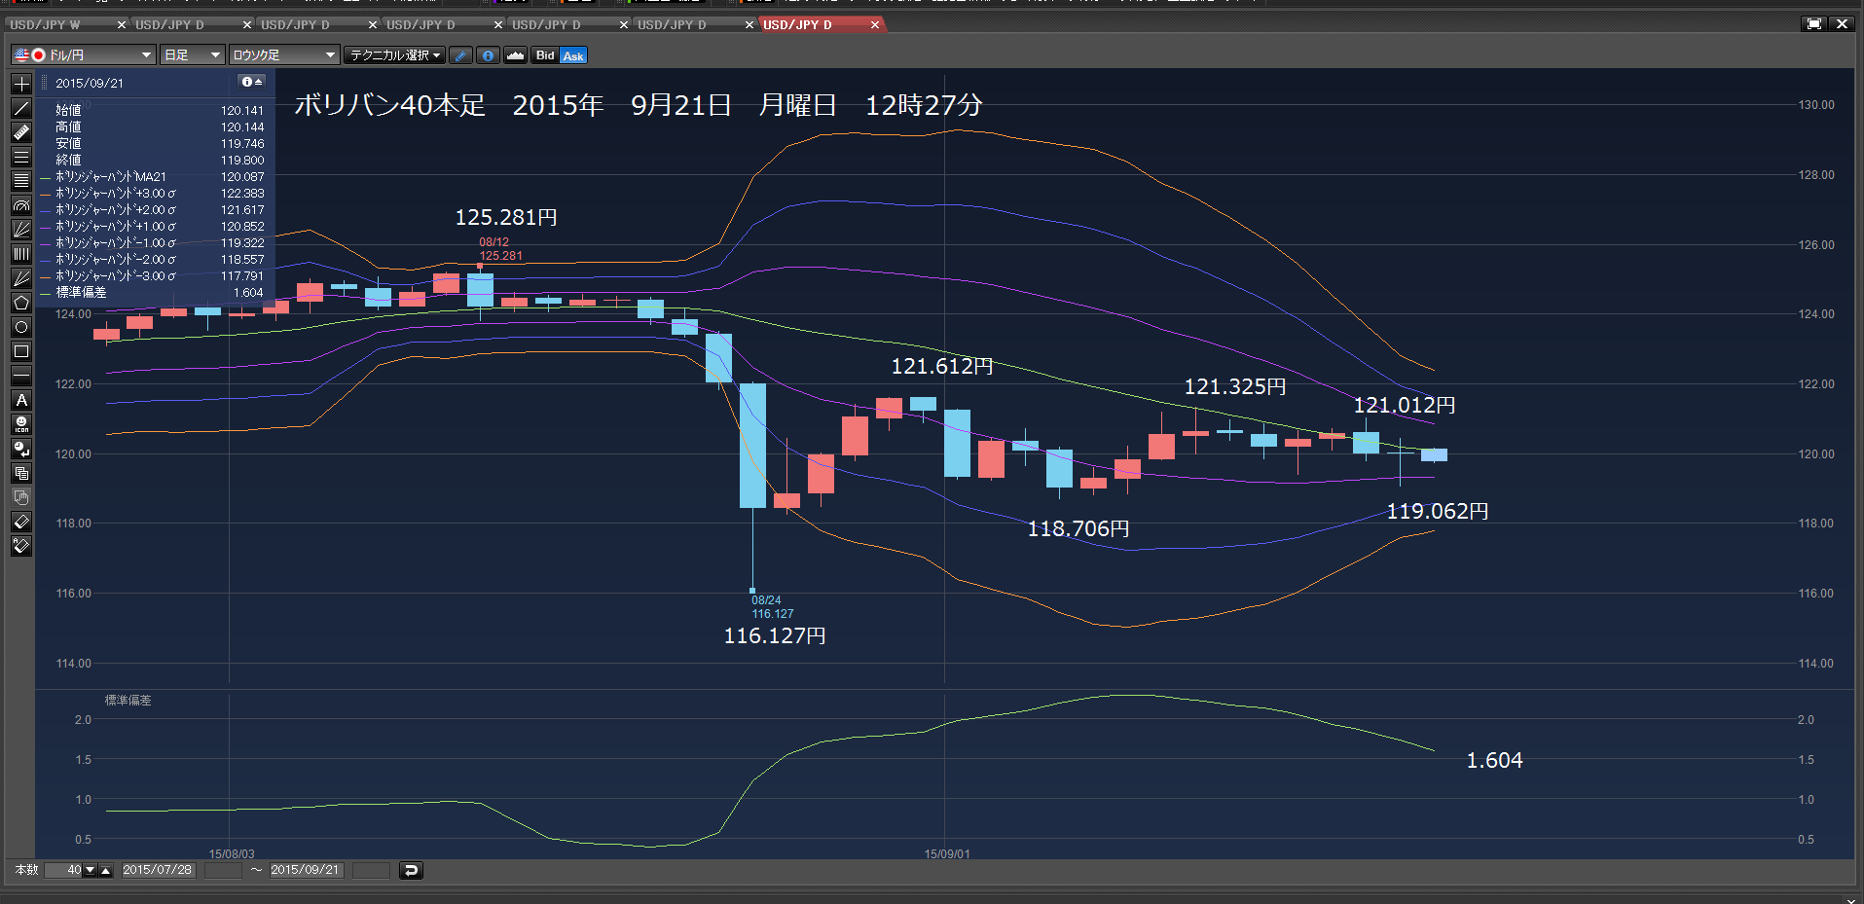Decrease the 本数 bar count with down arrow

click(91, 870)
